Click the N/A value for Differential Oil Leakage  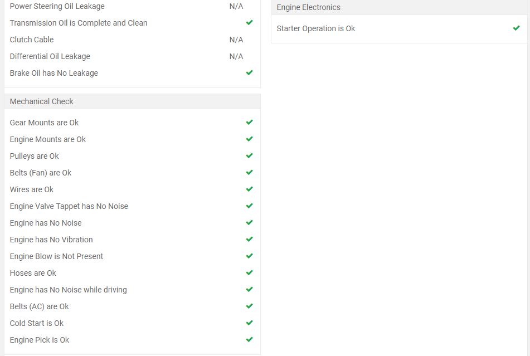click(236, 56)
